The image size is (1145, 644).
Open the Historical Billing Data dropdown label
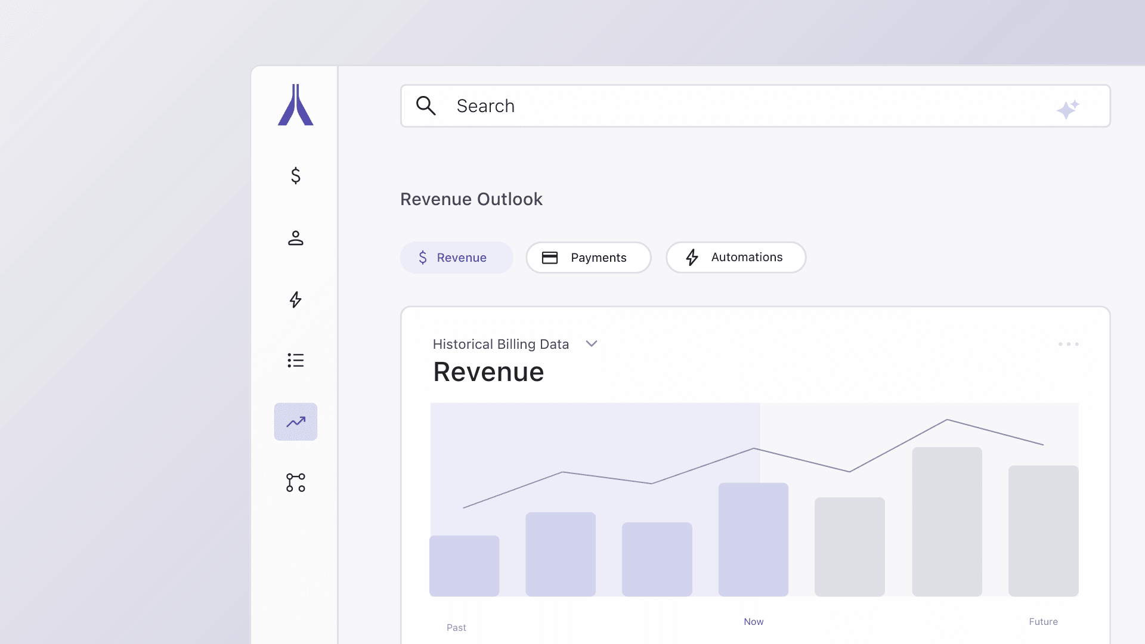tap(500, 344)
